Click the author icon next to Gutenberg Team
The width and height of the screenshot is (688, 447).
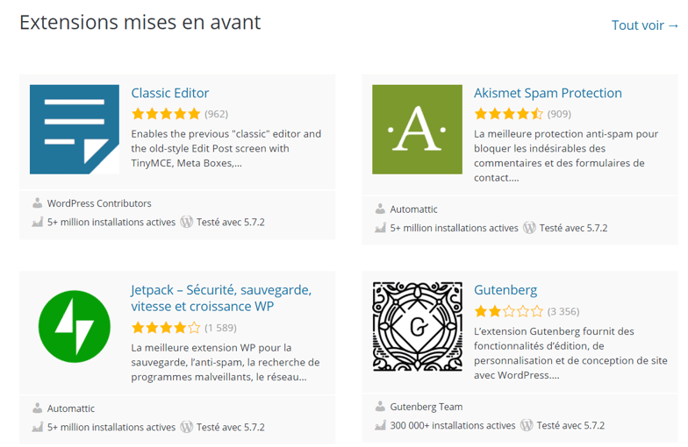pyautogui.click(x=380, y=407)
